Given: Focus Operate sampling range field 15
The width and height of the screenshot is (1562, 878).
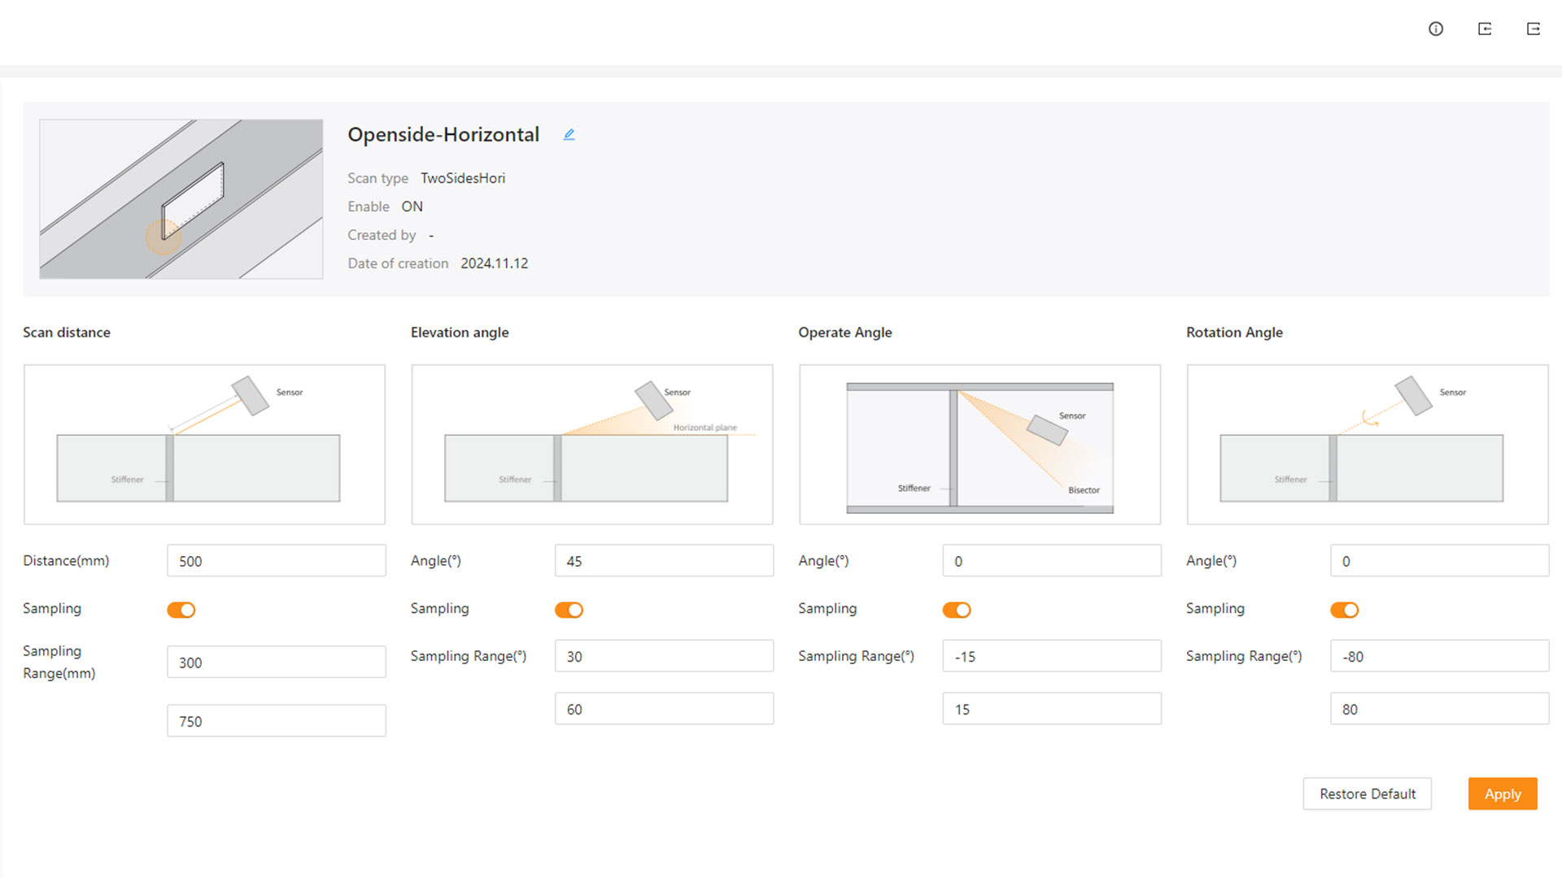Looking at the screenshot, I should point(1052,709).
